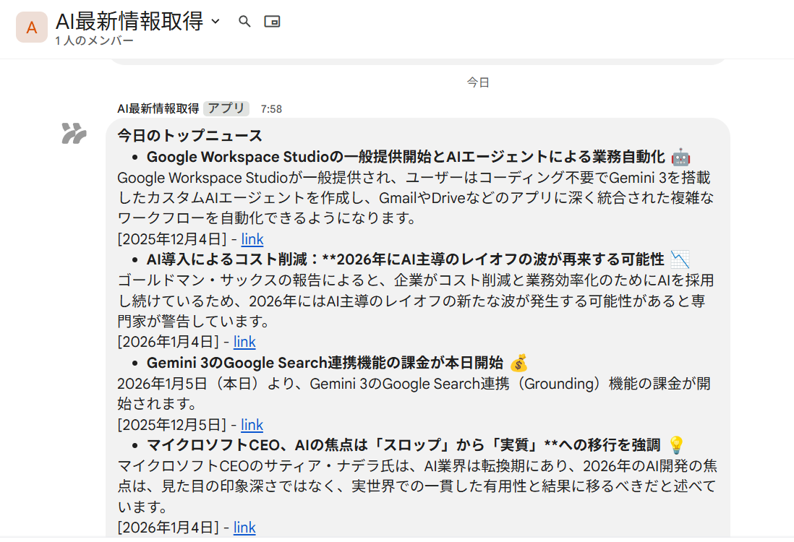
Task: Click the search icon in the chat header
Action: click(245, 22)
